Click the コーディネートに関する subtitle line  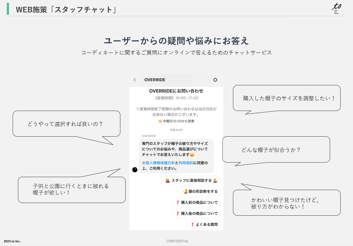click(176, 53)
